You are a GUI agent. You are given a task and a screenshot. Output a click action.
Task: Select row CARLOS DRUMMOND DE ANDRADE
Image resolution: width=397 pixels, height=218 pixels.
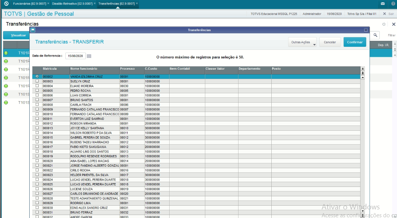pos(196,194)
